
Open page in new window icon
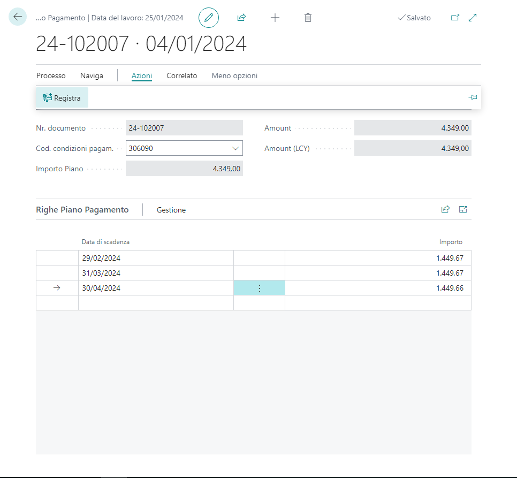tap(455, 18)
